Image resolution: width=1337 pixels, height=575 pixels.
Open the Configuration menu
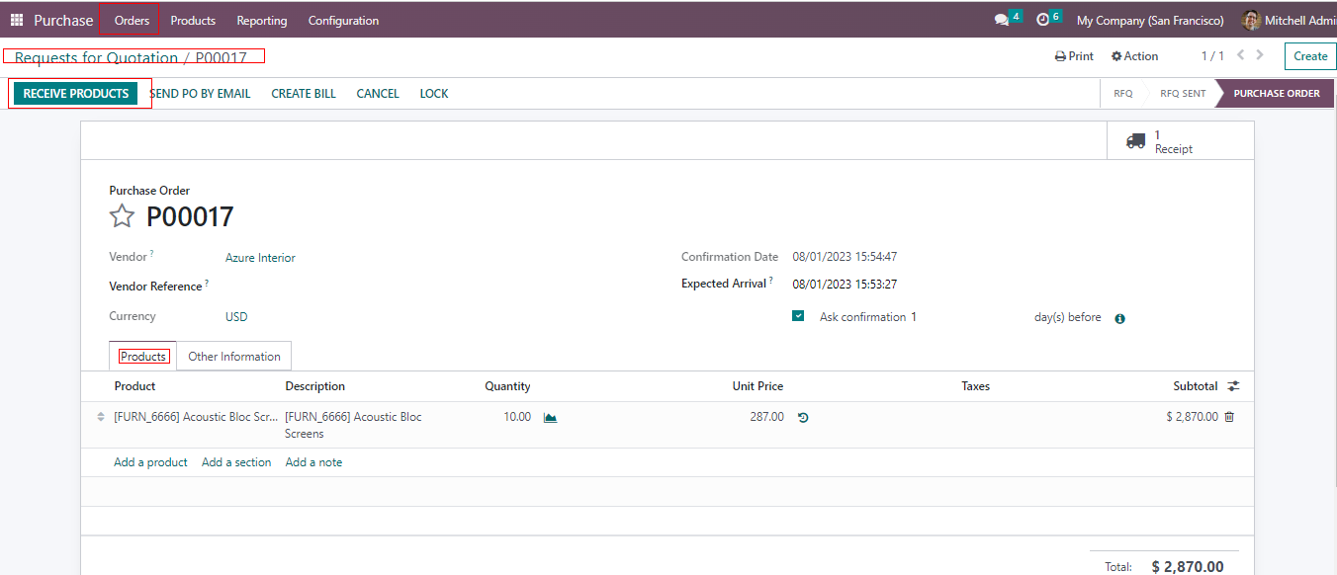(x=343, y=21)
